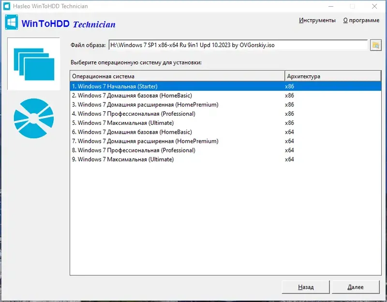Click the Далее button
387x302 pixels.
pos(356,287)
